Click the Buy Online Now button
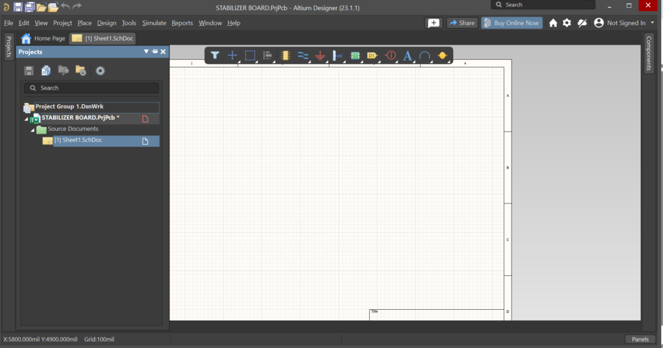Screen dimensions: 663x348 (511, 23)
